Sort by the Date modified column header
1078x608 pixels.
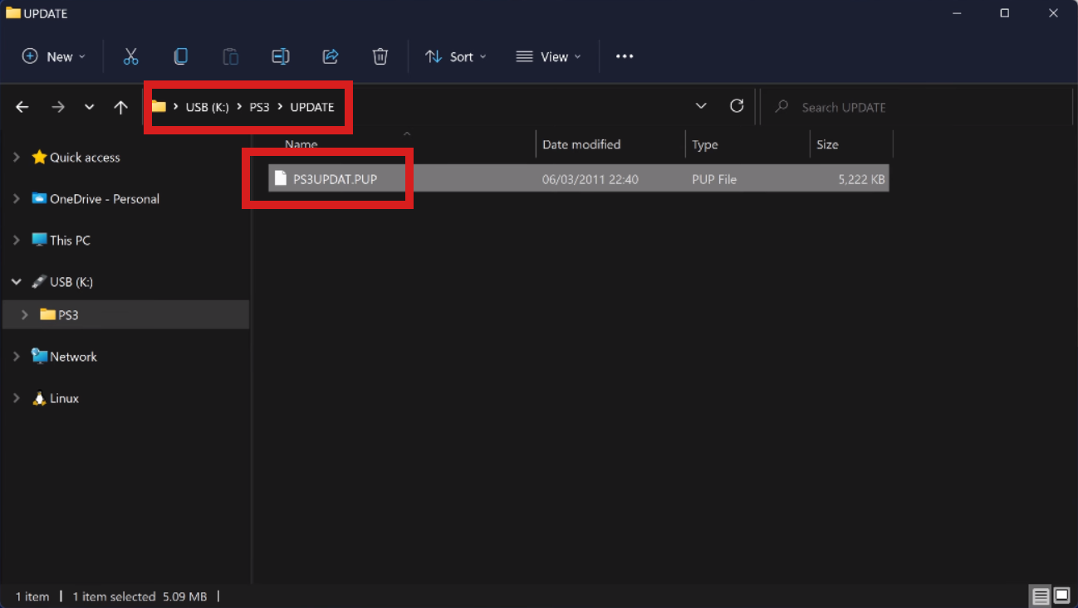coord(581,144)
